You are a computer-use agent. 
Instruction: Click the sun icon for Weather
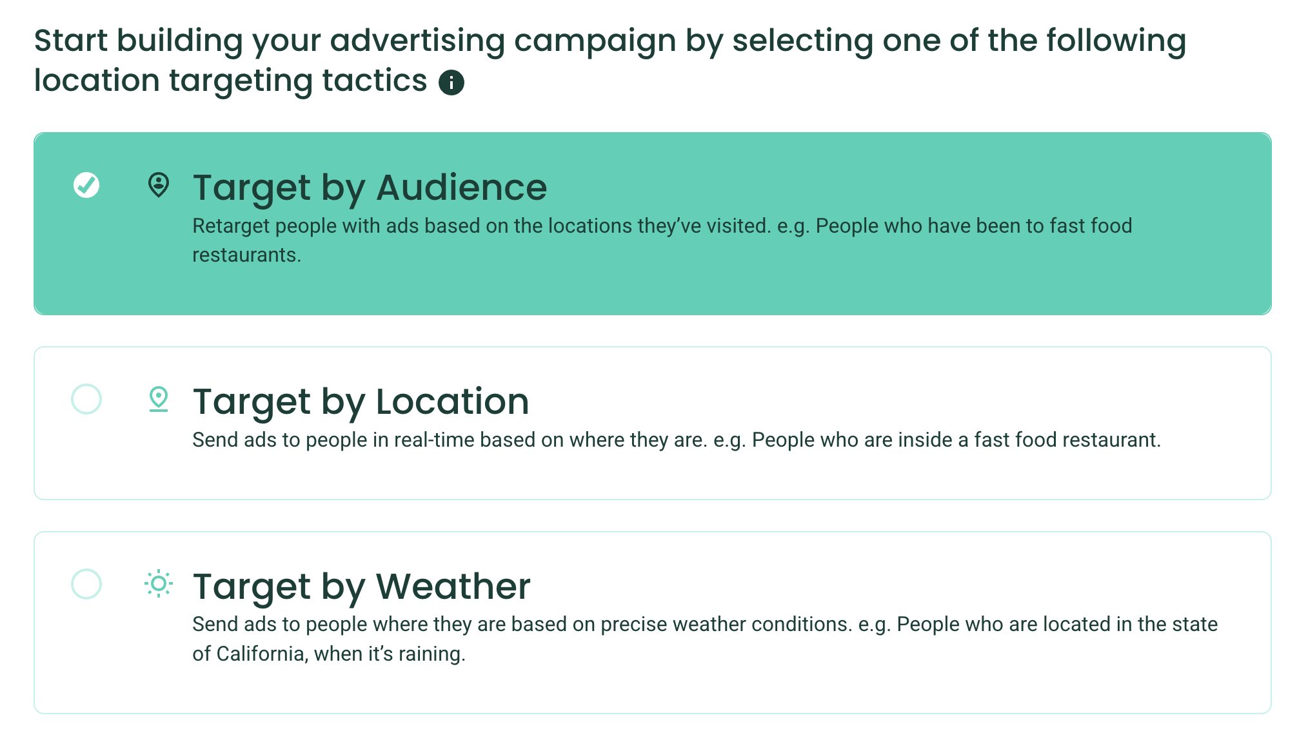click(x=158, y=584)
